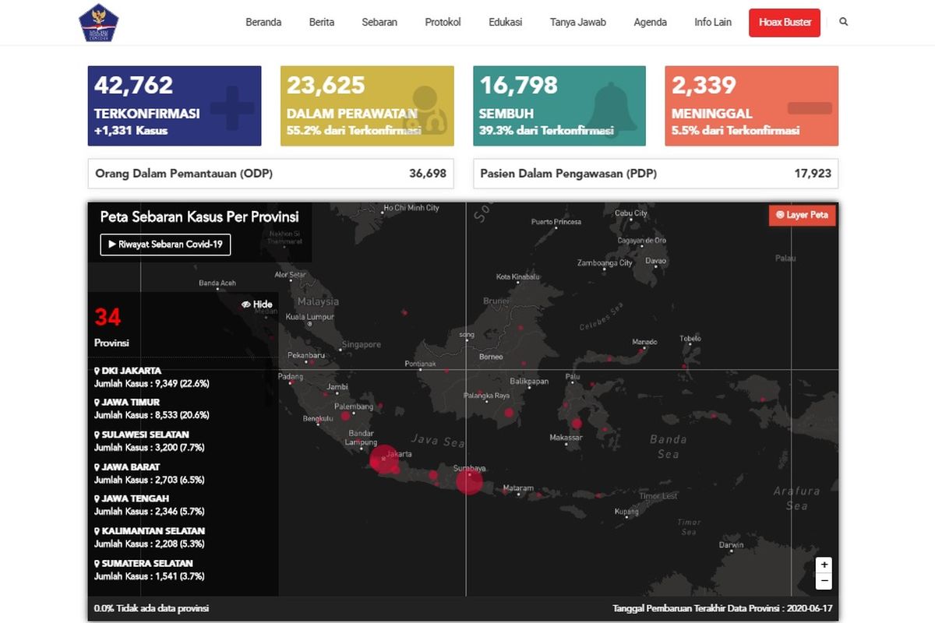Click the red Jakarta case bubble on map
935x623 pixels.
383,459
